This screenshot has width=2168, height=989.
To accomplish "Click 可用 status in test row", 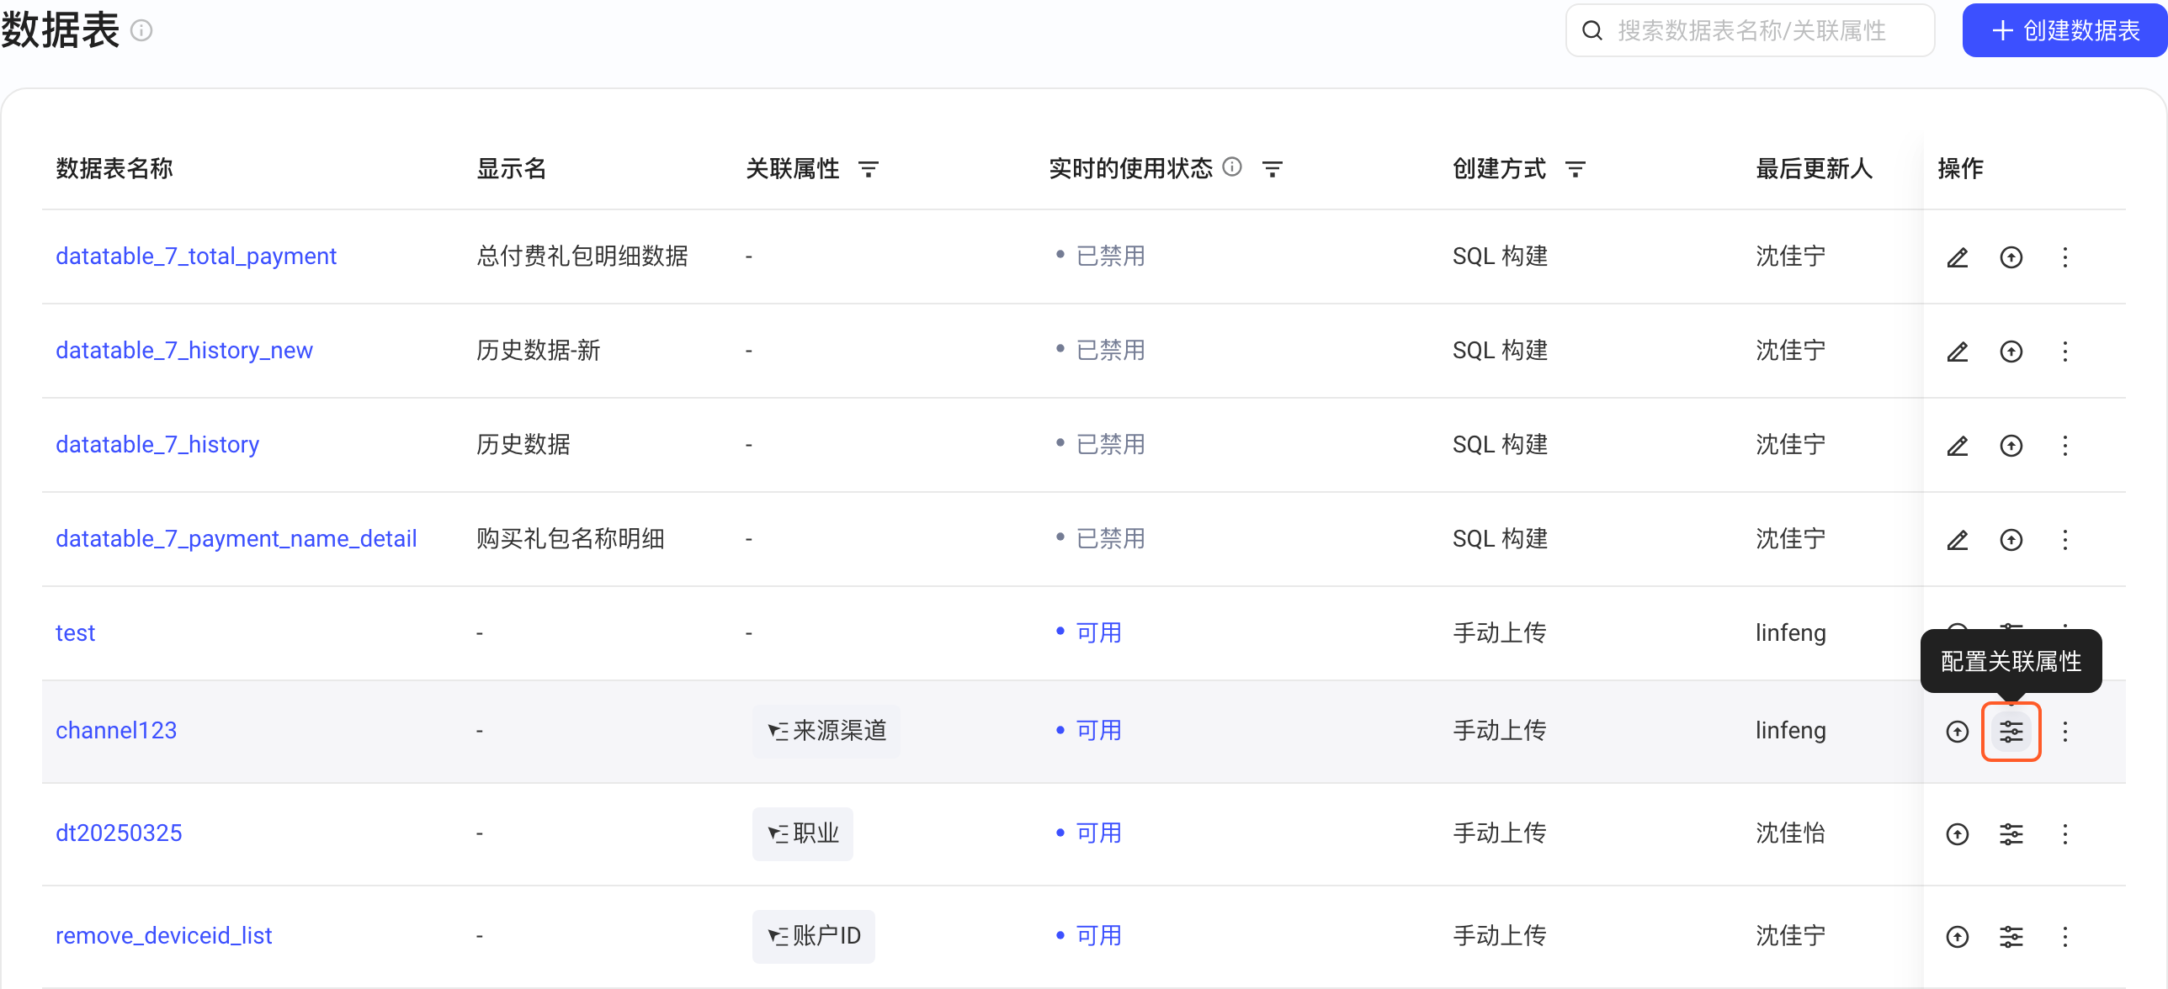I will [1089, 632].
